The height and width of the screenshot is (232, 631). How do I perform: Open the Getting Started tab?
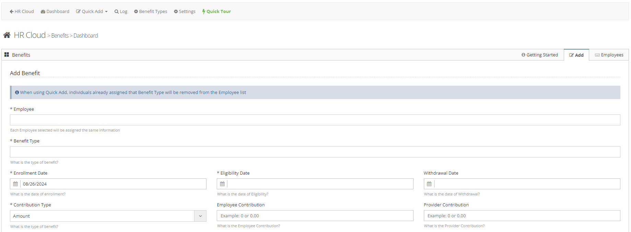tap(539, 55)
